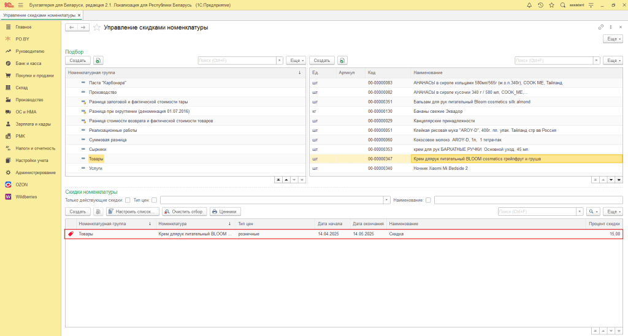
Task: Open OZON section in sidebar
Action: (x=21, y=185)
